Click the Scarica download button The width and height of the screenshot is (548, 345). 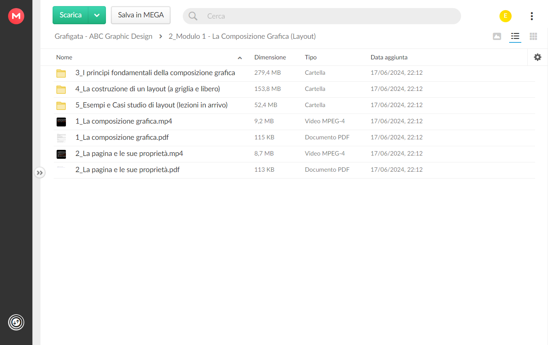click(71, 15)
